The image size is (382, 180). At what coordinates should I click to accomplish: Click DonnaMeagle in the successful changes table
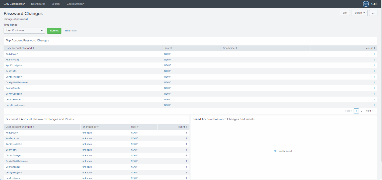pos(13,167)
